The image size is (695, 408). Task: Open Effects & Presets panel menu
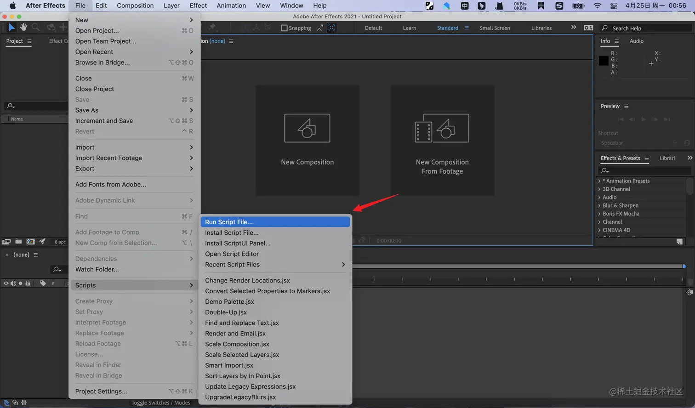point(647,159)
